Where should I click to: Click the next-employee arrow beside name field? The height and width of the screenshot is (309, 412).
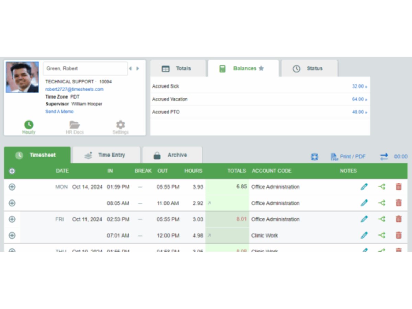pos(137,69)
